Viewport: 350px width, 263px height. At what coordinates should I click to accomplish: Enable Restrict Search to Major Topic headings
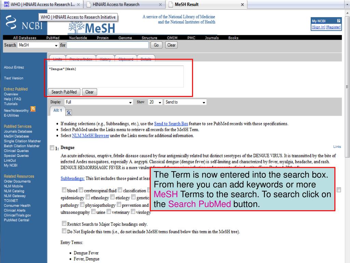pyautogui.click(x=64, y=223)
